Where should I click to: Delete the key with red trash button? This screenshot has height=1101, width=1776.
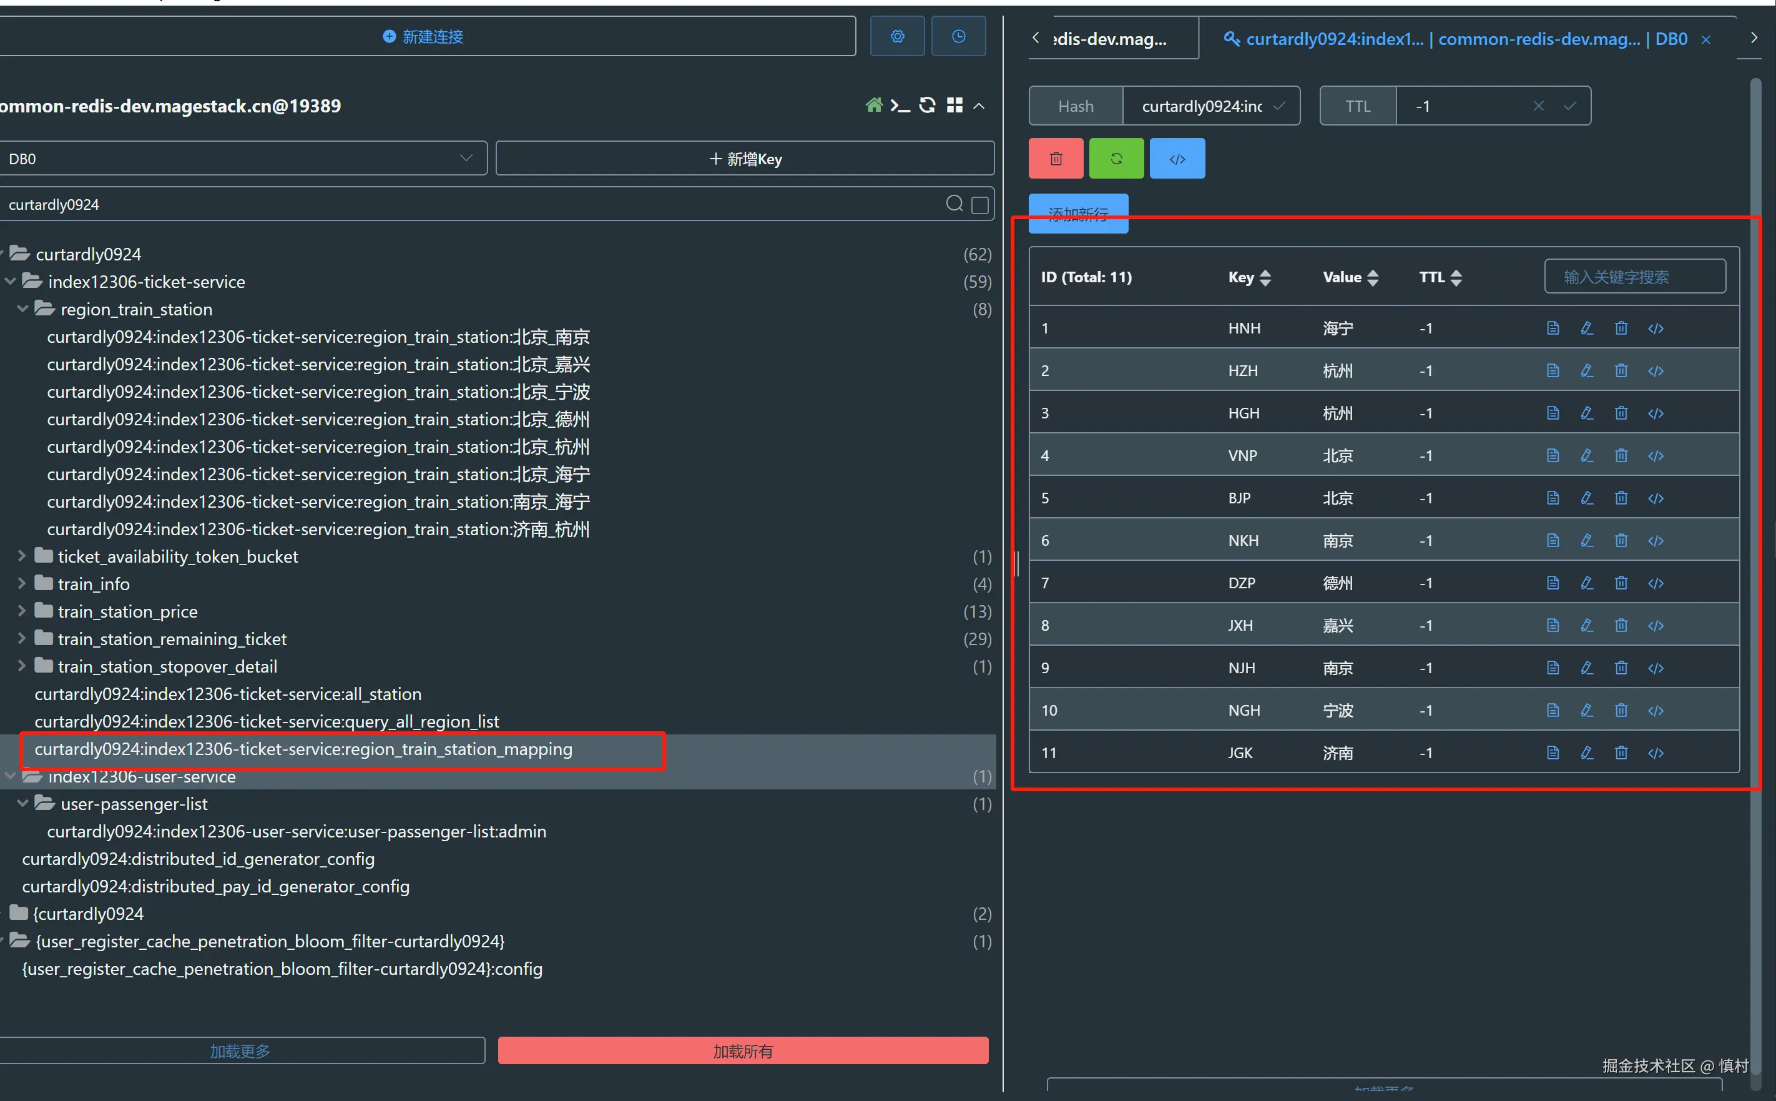point(1056,159)
